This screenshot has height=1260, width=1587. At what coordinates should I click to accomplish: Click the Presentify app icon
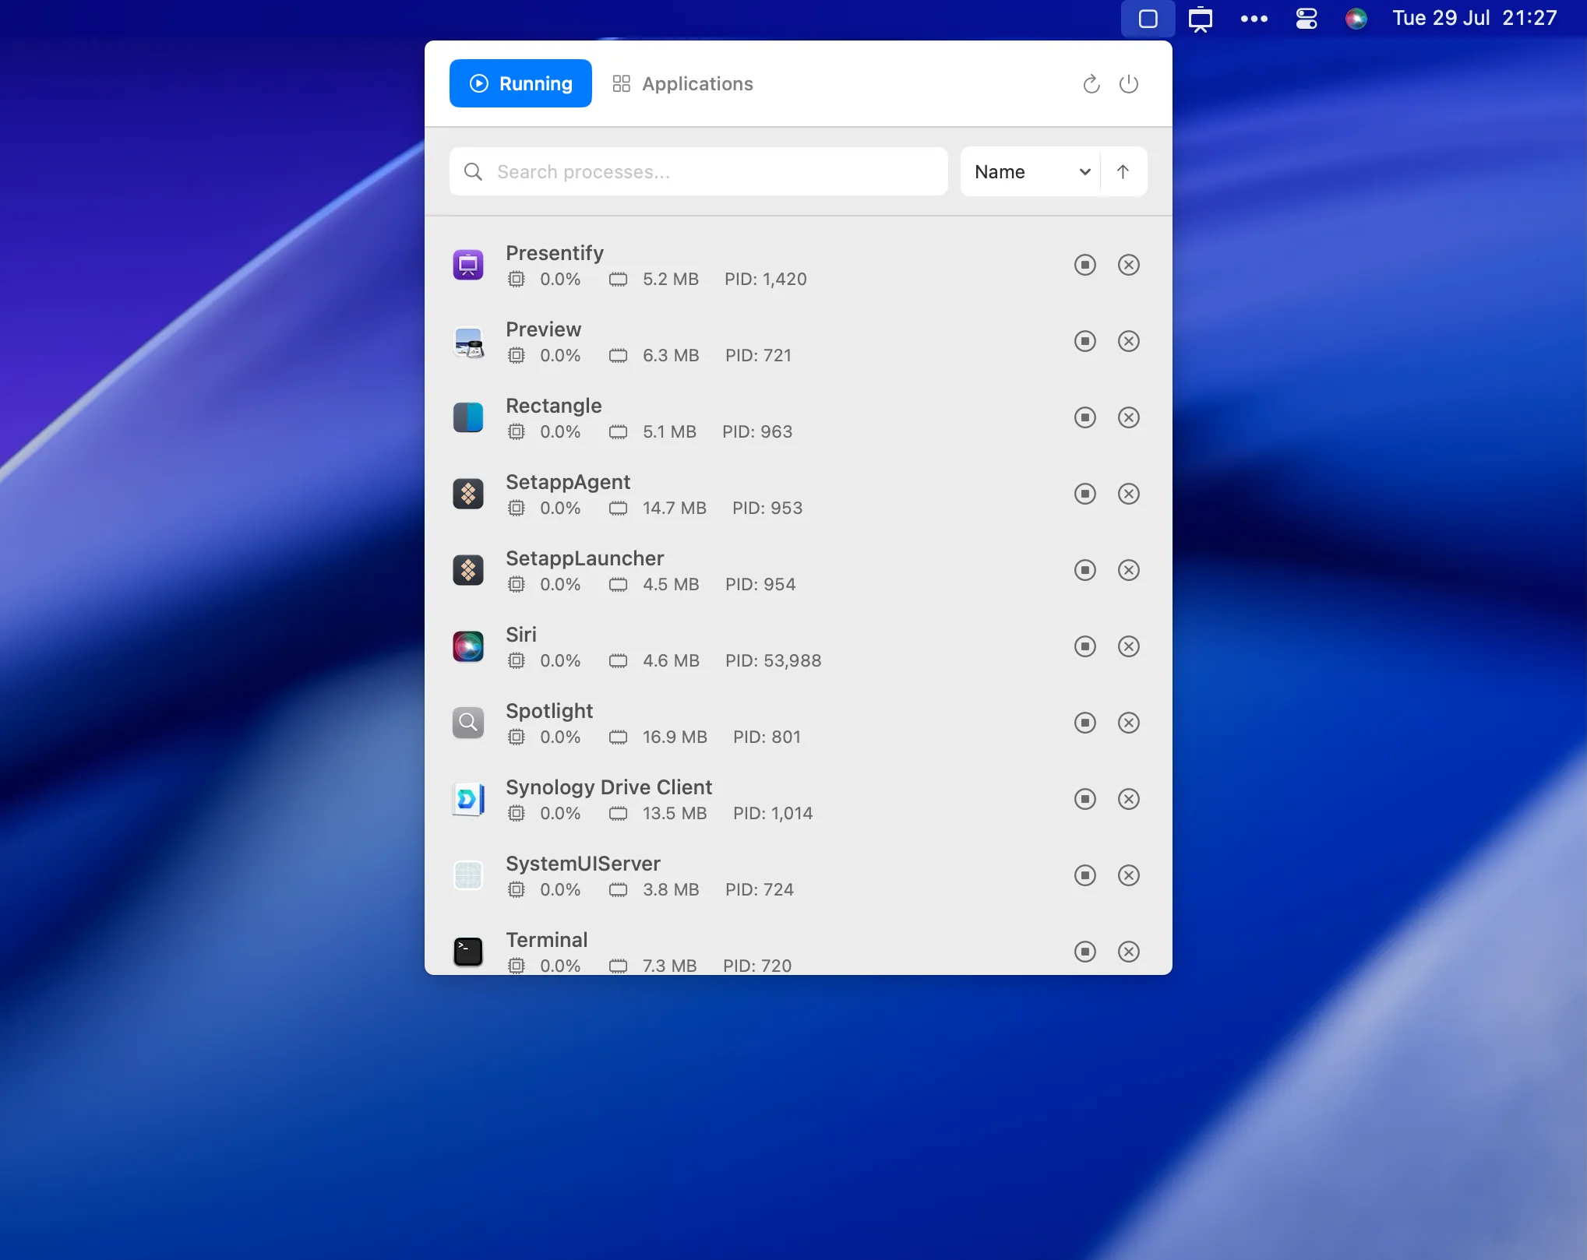pyautogui.click(x=467, y=265)
